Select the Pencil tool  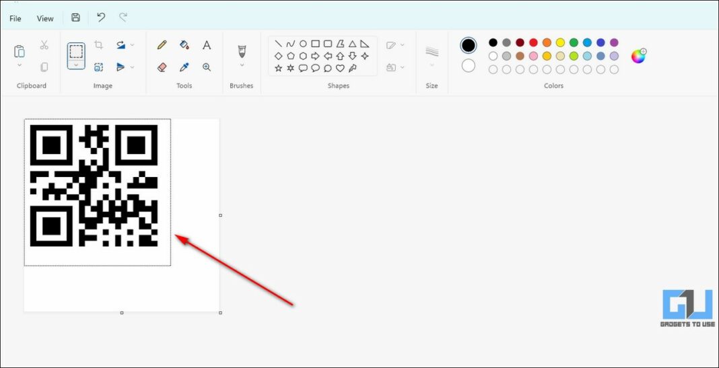tap(162, 45)
